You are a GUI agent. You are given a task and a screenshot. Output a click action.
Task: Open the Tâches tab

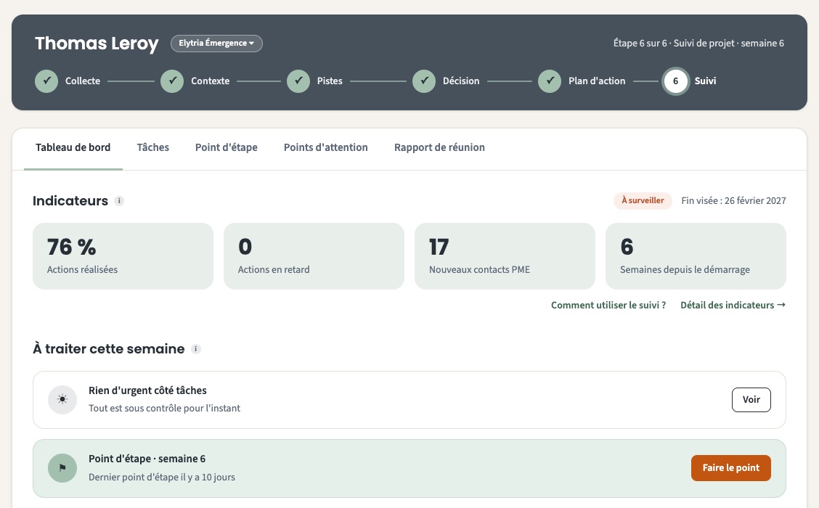click(x=153, y=148)
